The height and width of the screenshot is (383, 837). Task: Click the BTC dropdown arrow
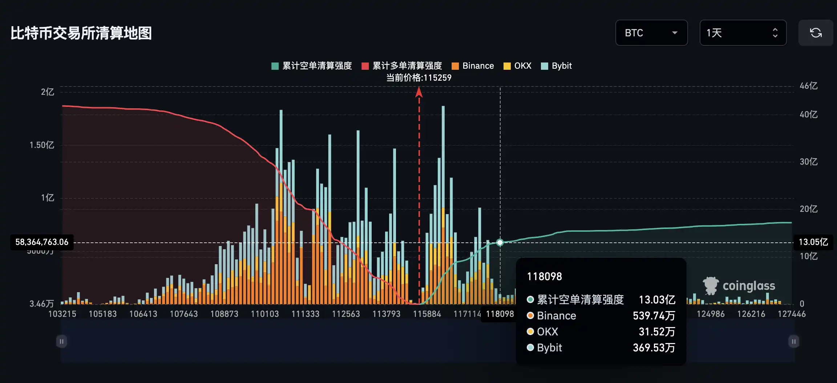[675, 33]
